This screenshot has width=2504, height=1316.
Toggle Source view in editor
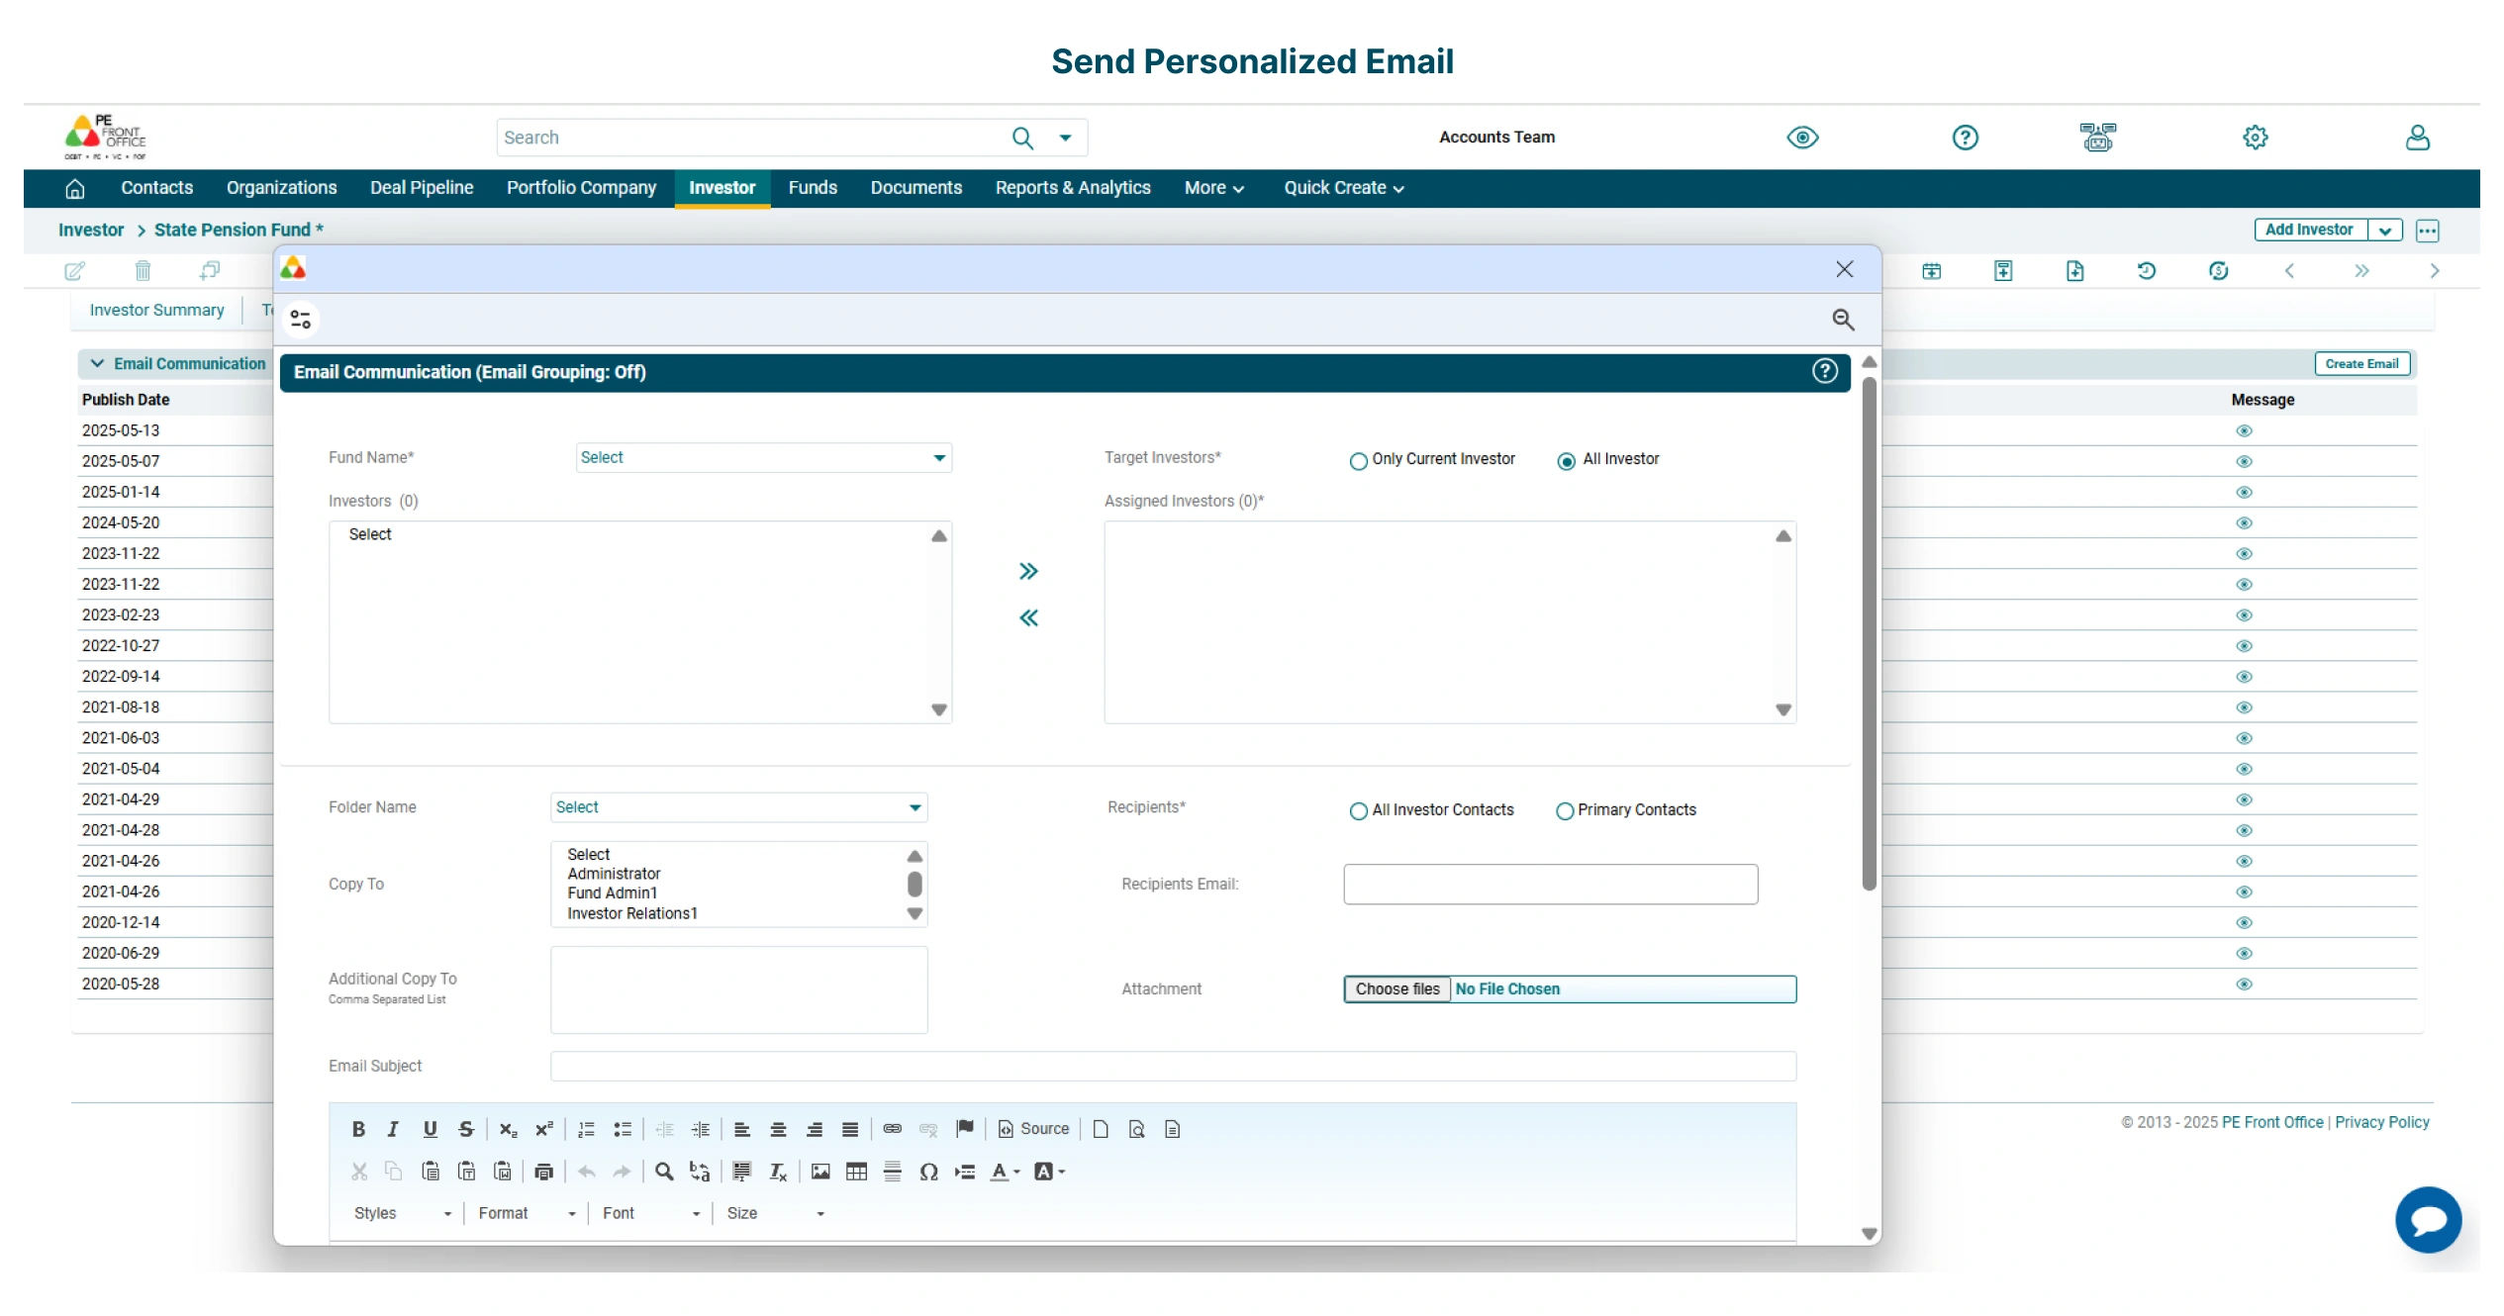[x=1033, y=1129]
